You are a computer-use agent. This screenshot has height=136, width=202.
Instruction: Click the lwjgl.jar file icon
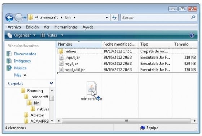coord(61,63)
